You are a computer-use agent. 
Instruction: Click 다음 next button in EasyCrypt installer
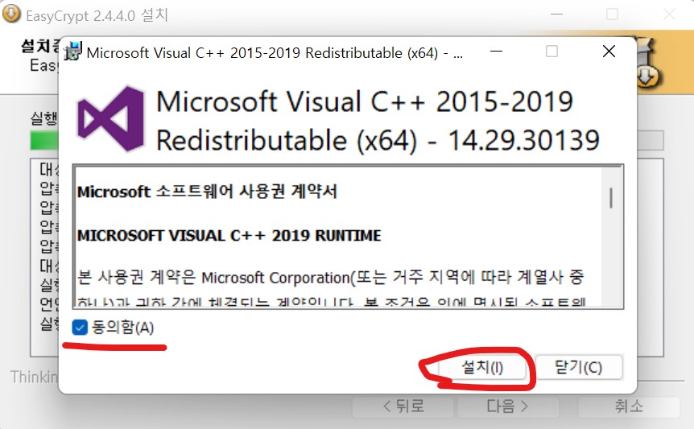pyautogui.click(x=508, y=406)
